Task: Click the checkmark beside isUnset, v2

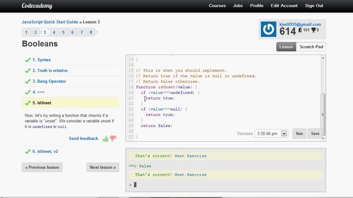Action: click(x=28, y=152)
